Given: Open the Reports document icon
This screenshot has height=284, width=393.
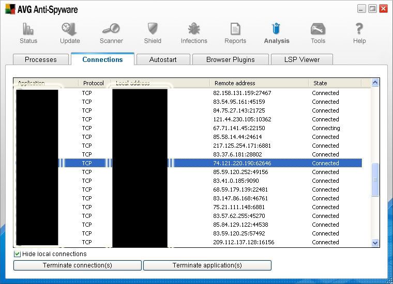Looking at the screenshot, I should (235, 29).
